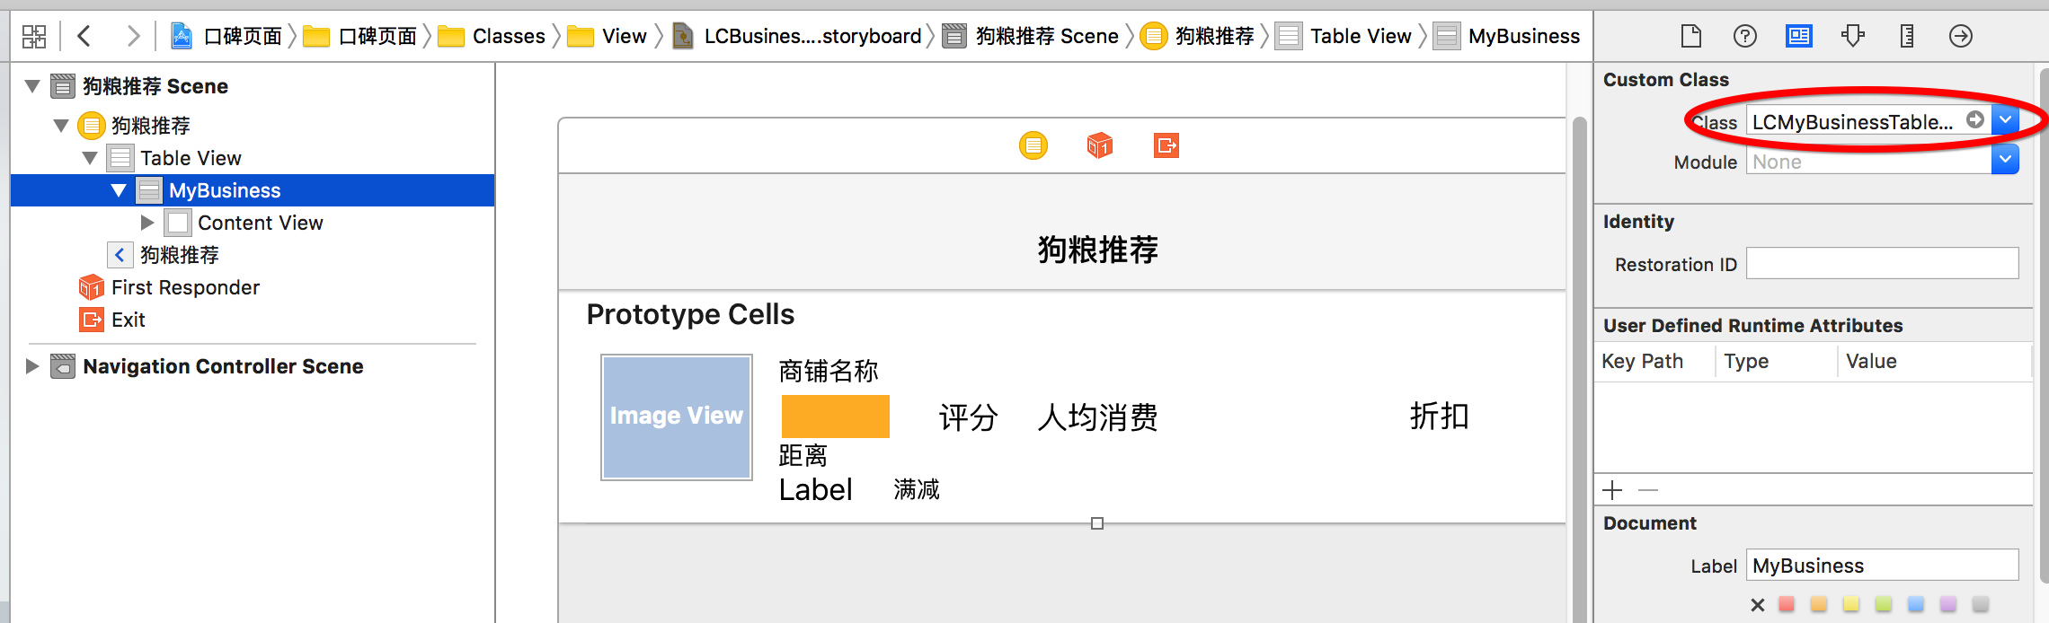Open the Size inspector

(1906, 36)
